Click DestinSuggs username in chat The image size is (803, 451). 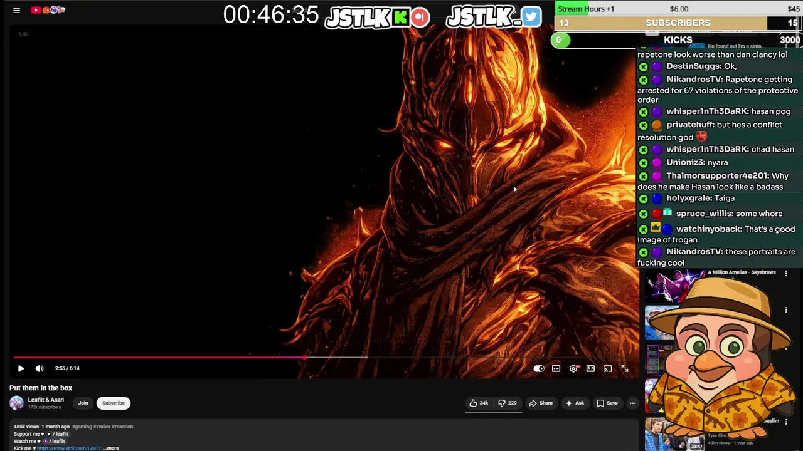click(x=692, y=66)
